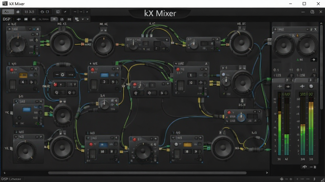325x182 pixels.
Task: Click play icon in bottom-left speaker module header
Action: tap(16, 137)
